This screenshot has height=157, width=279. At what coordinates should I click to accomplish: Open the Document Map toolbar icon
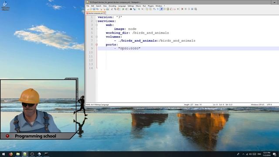168,9
